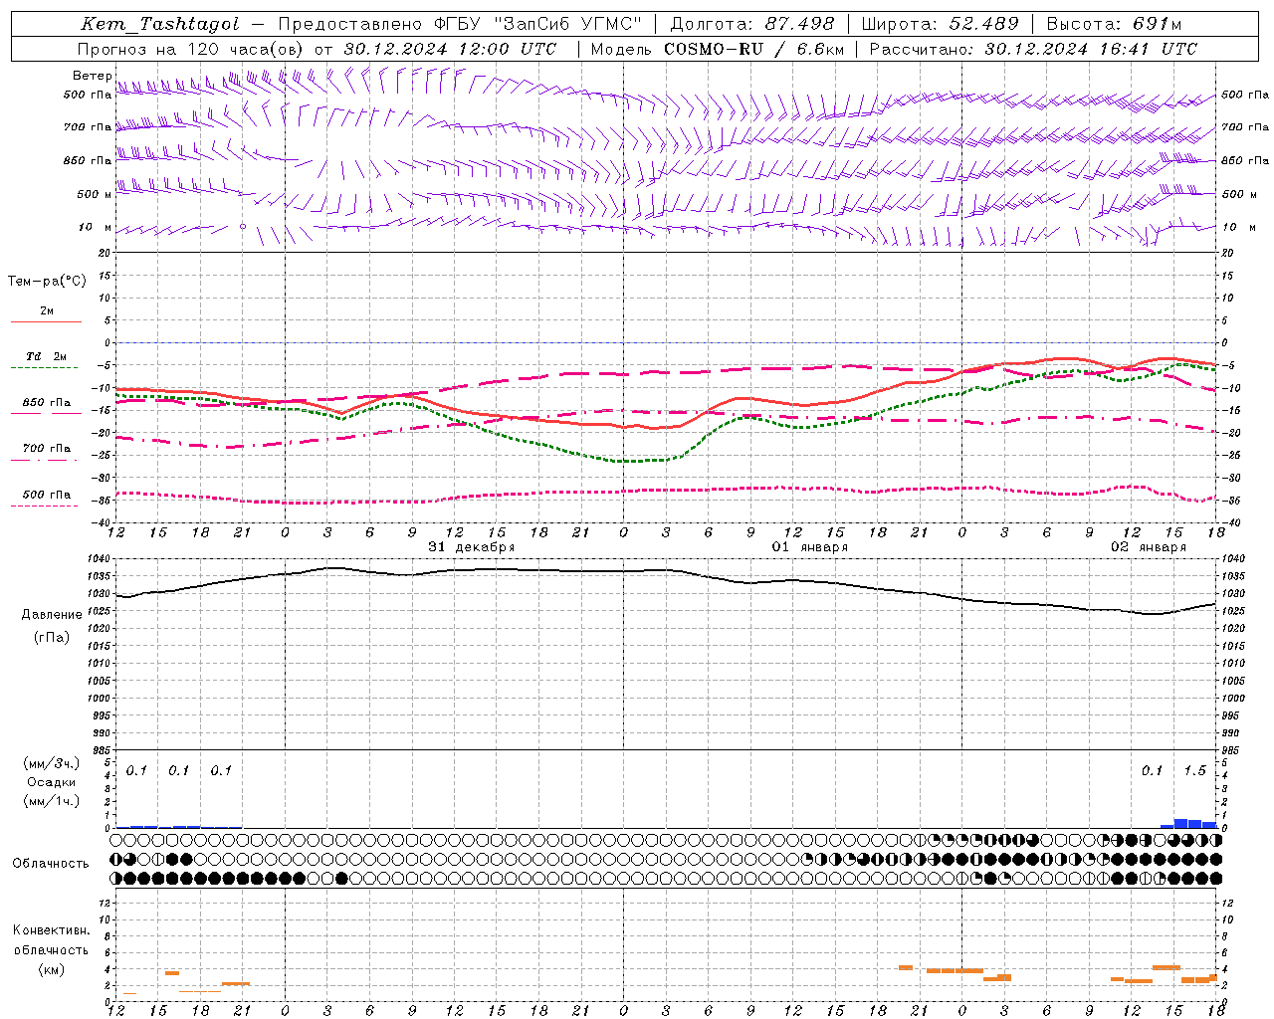Select the 850 гПа temperature legend entry
1274x1019 pixels.
click(47, 403)
